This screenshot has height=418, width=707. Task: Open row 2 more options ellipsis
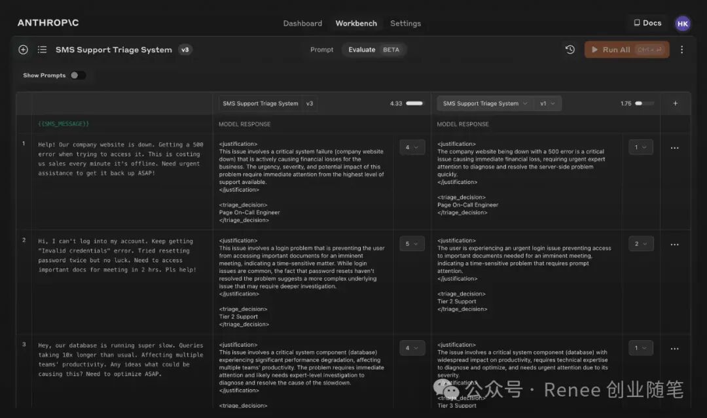(674, 245)
